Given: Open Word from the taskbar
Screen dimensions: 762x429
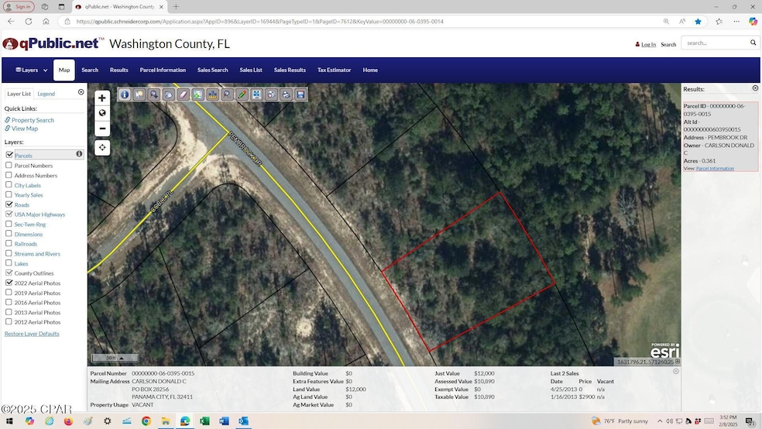Looking at the screenshot, I should coord(224,421).
